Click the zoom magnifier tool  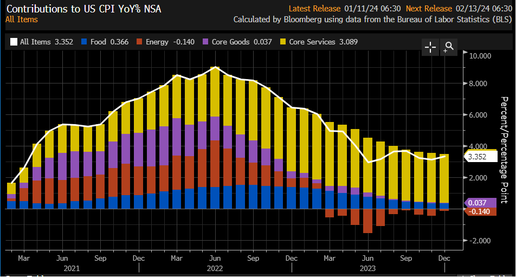point(449,47)
